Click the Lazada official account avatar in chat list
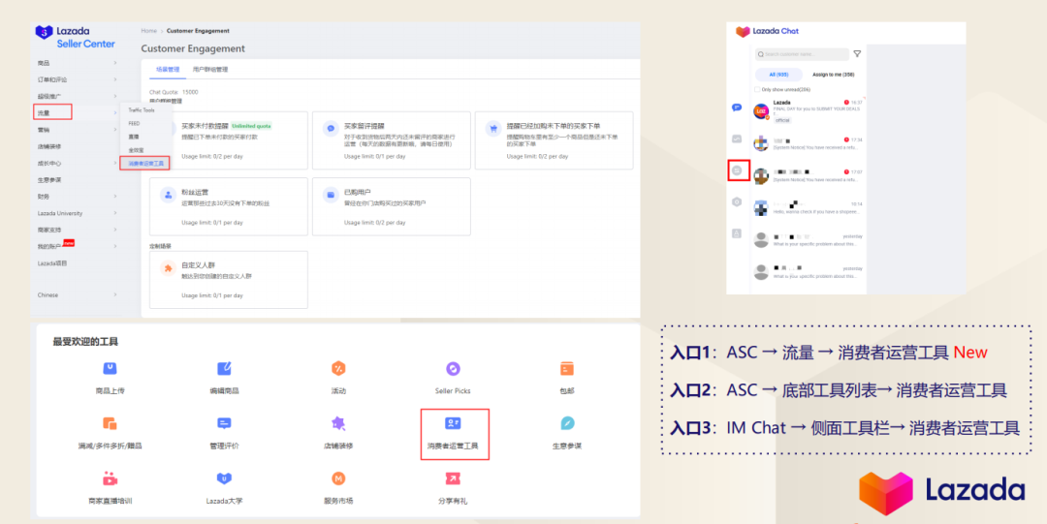Viewport: 1047px width, 524px height. pos(761,111)
